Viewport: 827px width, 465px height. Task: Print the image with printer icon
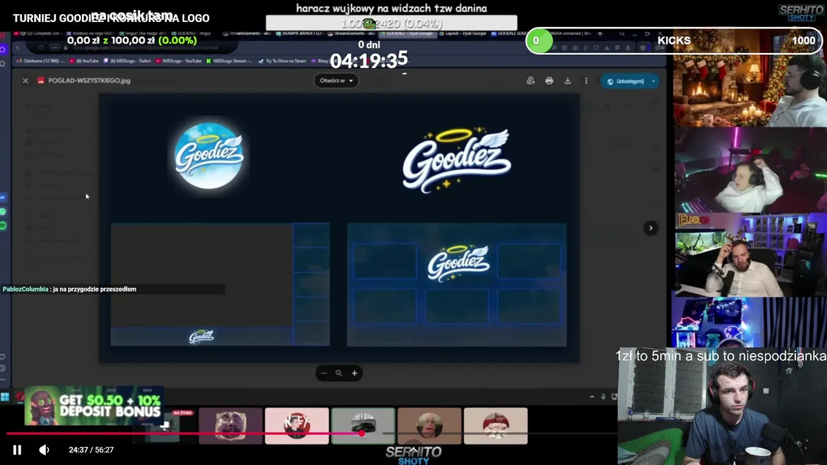coord(549,81)
